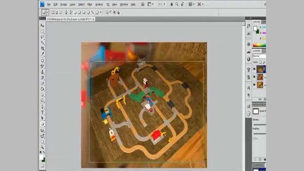The width and height of the screenshot is (304, 171).
Task: Select the Clone Stamp tool
Action: 42,72
